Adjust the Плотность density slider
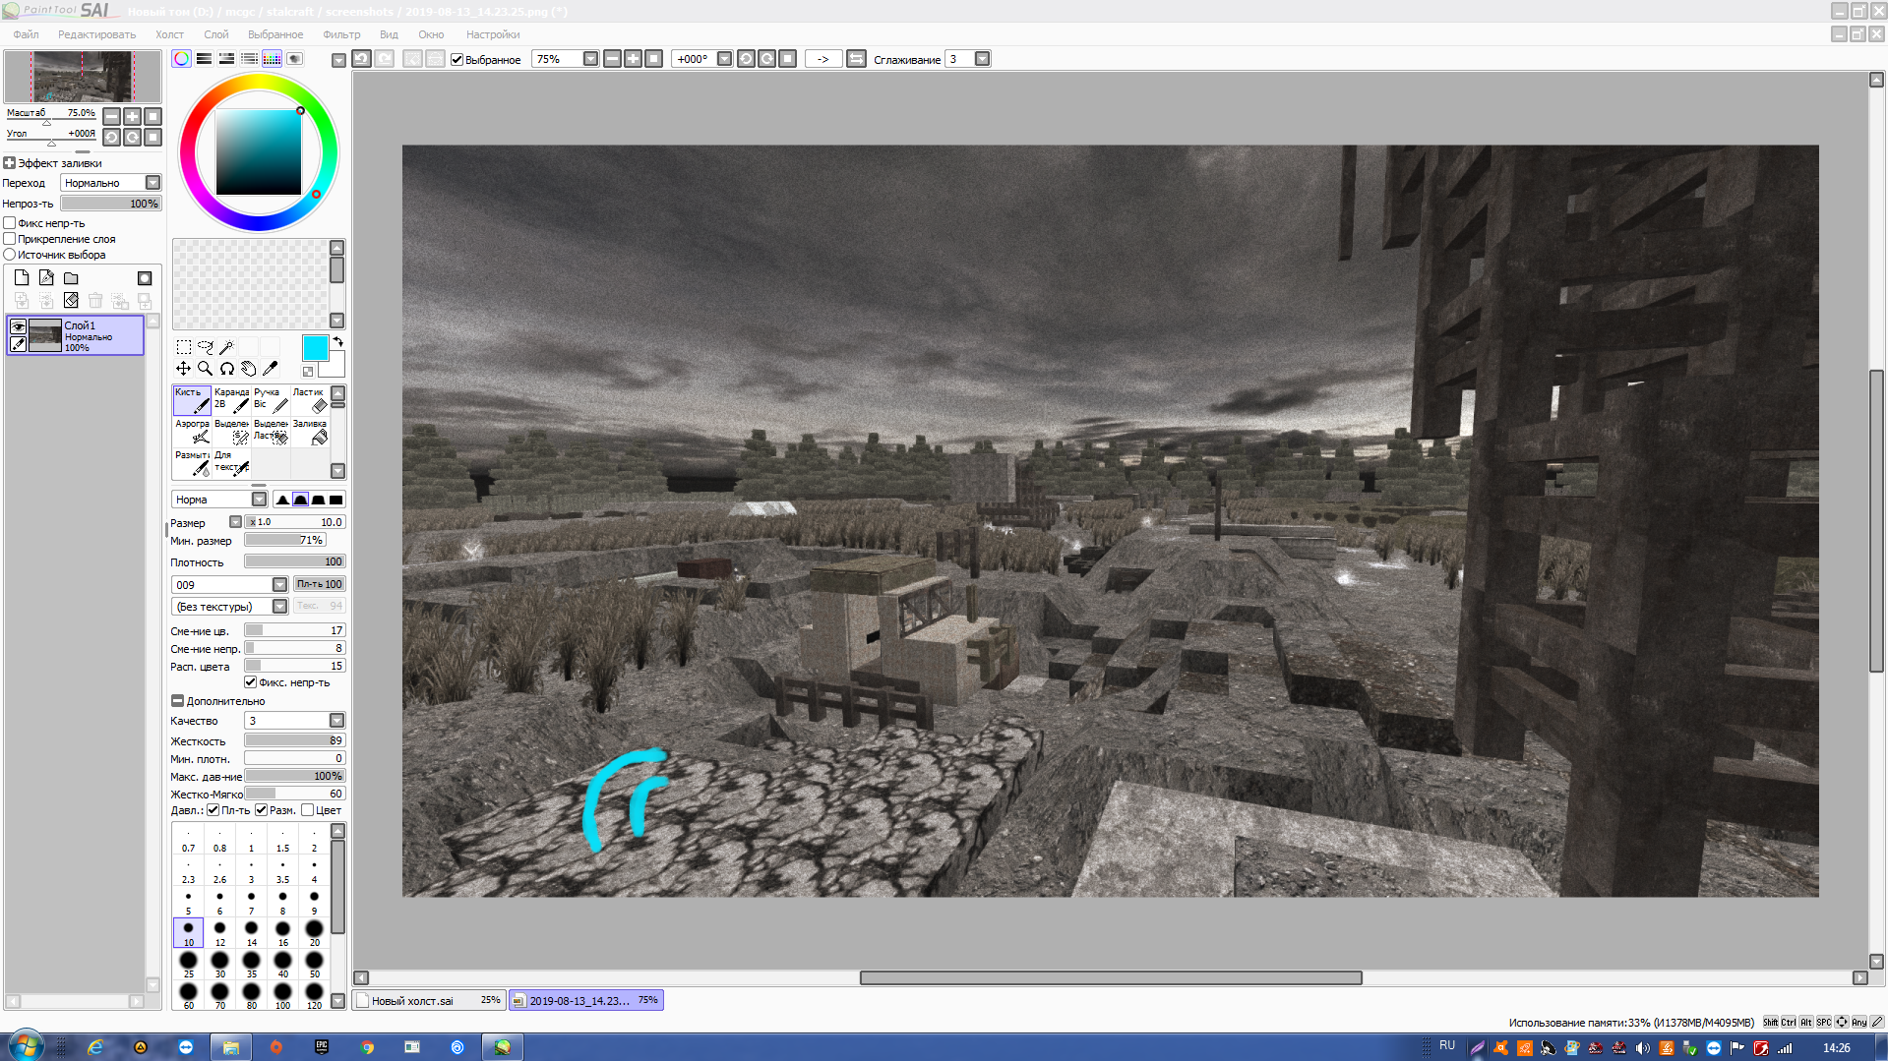The image size is (1888, 1061). pyautogui.click(x=294, y=561)
